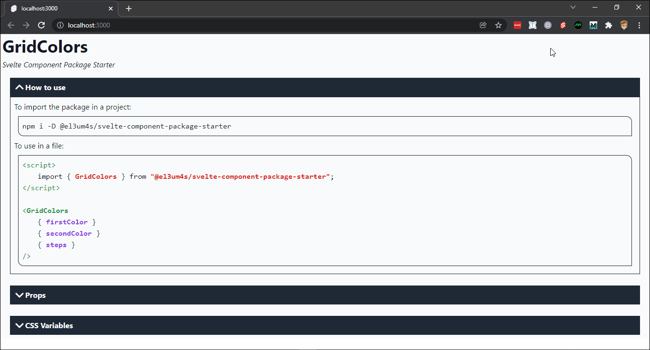Image resolution: width=650 pixels, height=350 pixels.
Task: Open the LastPass red extension icon
Action: (517, 25)
